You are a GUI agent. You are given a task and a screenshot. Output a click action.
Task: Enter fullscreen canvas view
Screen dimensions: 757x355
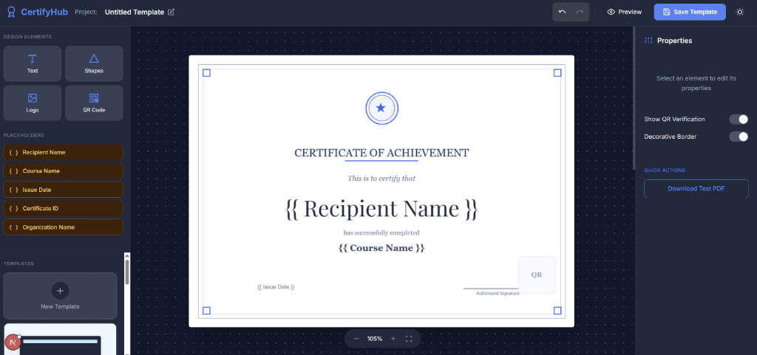[x=409, y=339]
